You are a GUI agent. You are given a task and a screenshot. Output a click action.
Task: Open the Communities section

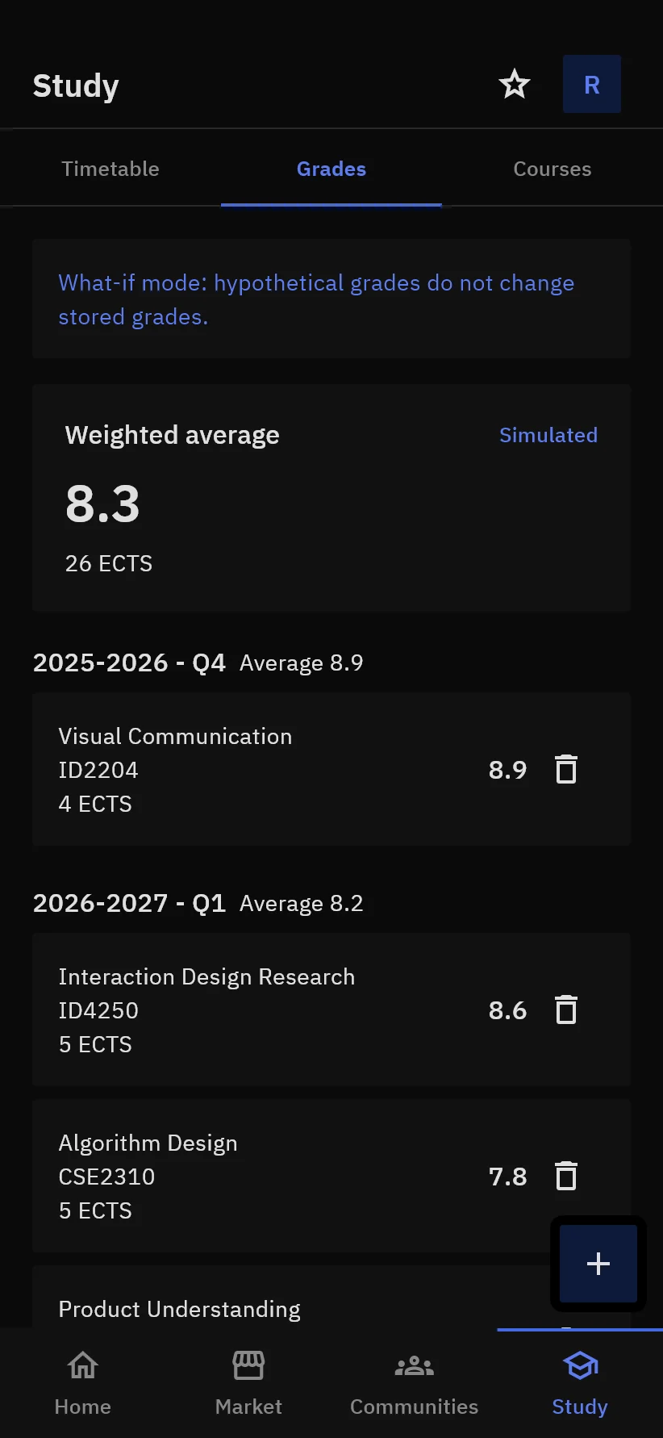[x=414, y=1383]
